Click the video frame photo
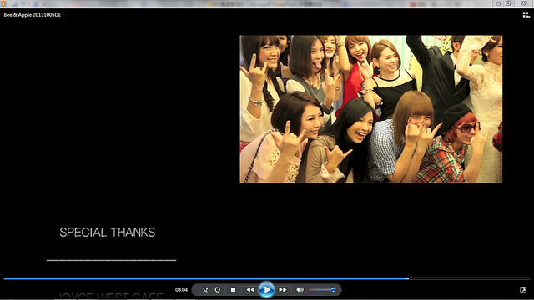 (x=370, y=109)
